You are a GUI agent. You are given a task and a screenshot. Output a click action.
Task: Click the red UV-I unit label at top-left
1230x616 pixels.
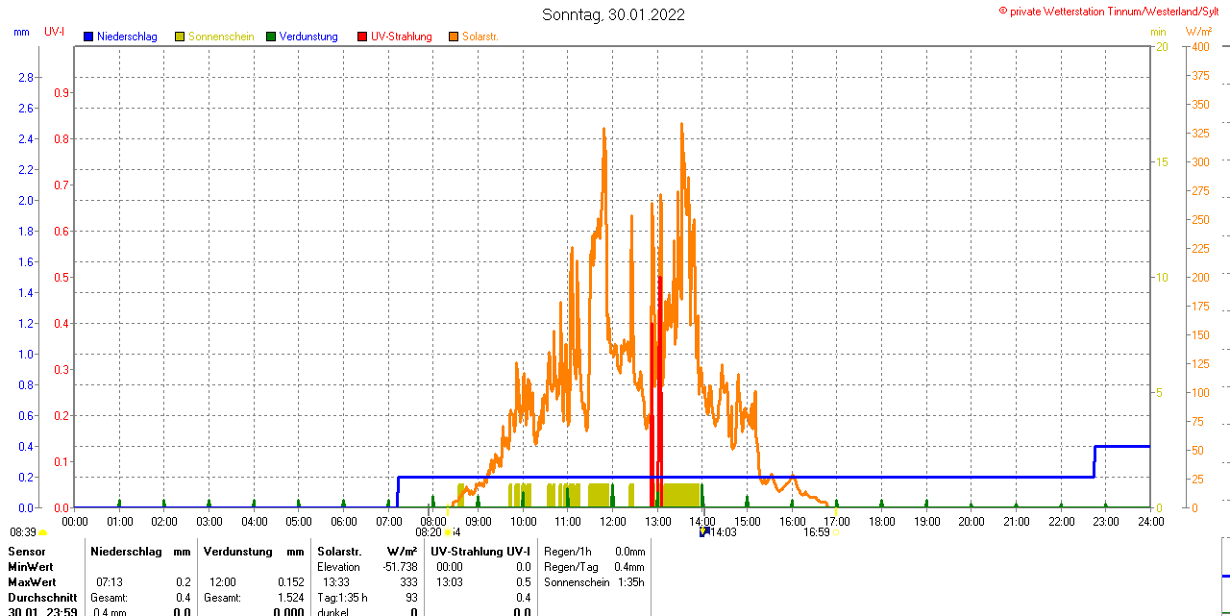tap(55, 32)
